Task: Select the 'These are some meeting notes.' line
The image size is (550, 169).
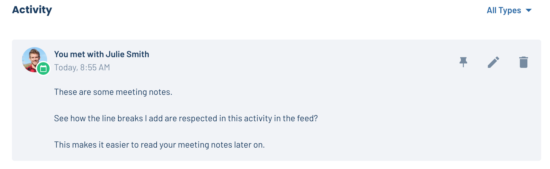Action: pyautogui.click(x=113, y=92)
